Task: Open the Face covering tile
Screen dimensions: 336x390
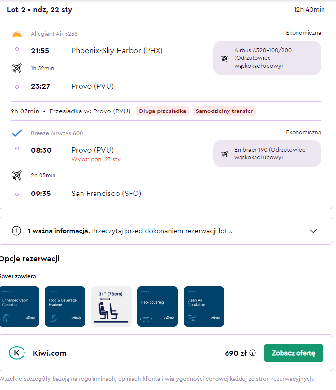Action: 158,306
